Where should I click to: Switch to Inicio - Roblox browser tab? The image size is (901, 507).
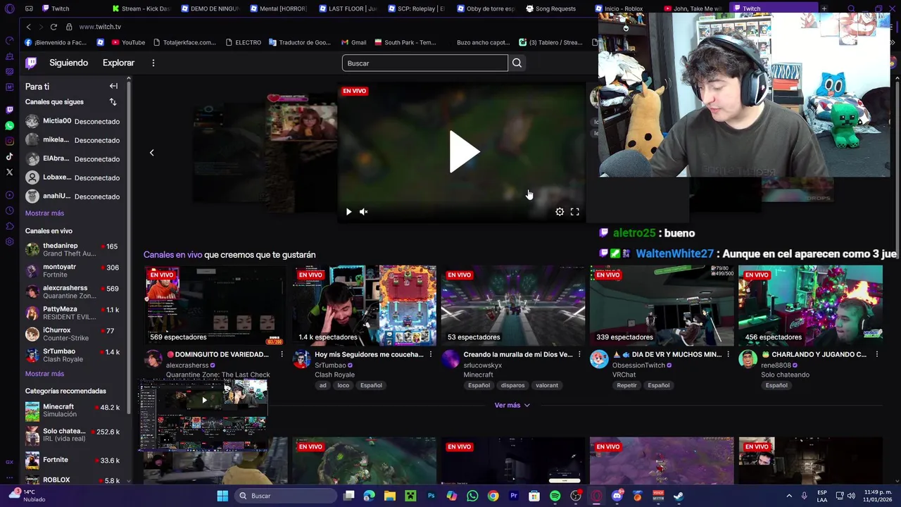(623, 8)
